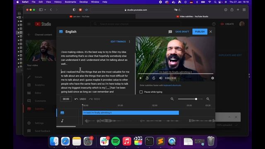
Task: Select the blue caption block on timeline
Action: 131,113
